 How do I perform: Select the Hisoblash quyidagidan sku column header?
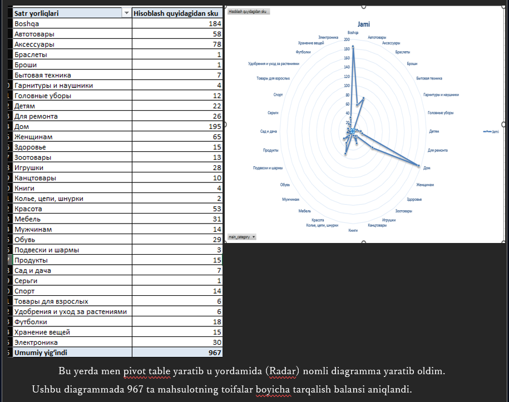coord(177,13)
